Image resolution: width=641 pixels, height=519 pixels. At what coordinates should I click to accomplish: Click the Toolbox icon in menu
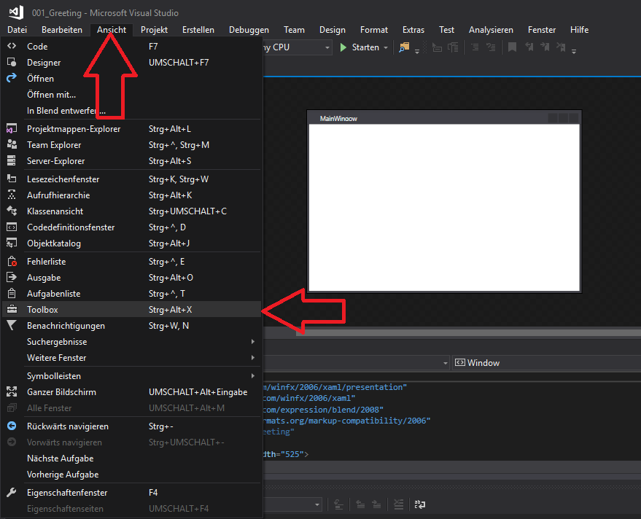(x=12, y=309)
